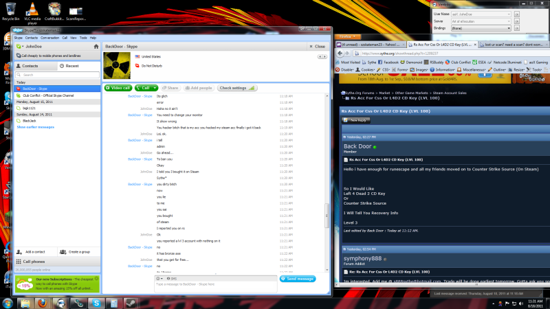Screen dimensions: 550x309
Task: Open the Images menu in the developer toolbar
Action: 419,70
